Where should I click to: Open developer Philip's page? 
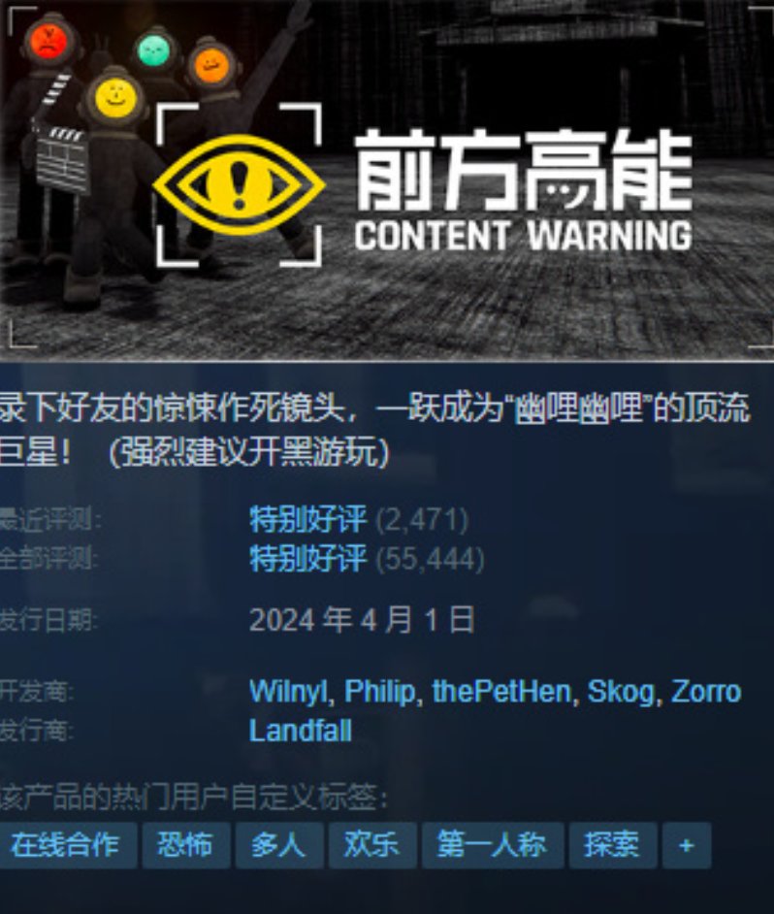point(379,693)
